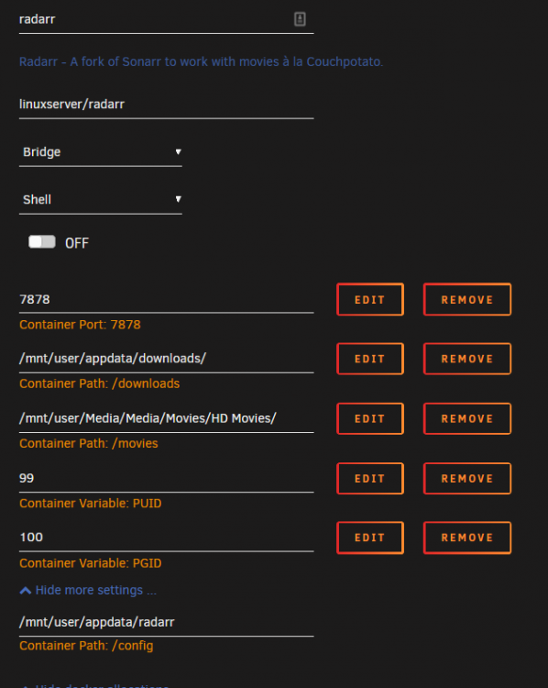Remove the PGID container variable
The width and height of the screenshot is (548, 688).
pyautogui.click(x=467, y=538)
